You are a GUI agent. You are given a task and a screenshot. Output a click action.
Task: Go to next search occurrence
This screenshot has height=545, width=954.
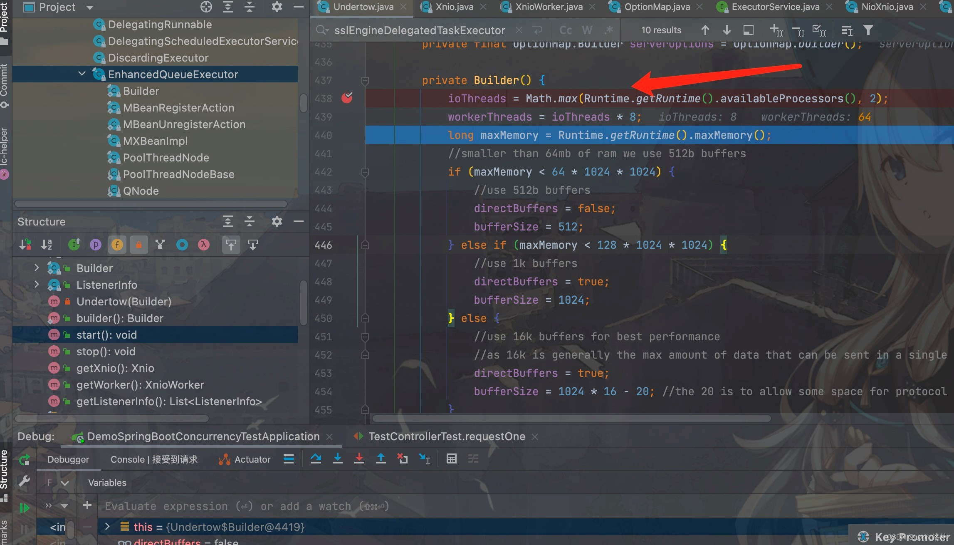(x=727, y=30)
